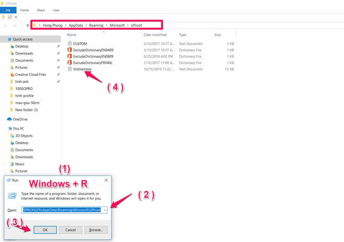Select This PC in the navigation pane
Viewport: 344px width, 242px height.
point(19,129)
